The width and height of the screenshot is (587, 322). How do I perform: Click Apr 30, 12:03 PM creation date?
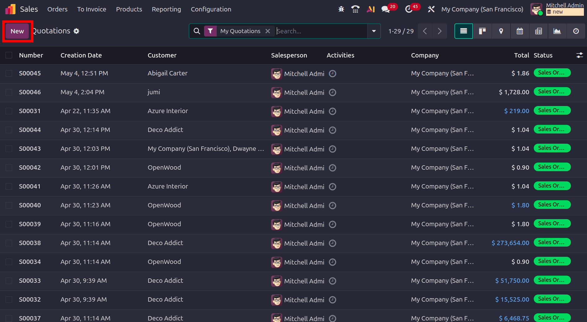tap(85, 149)
